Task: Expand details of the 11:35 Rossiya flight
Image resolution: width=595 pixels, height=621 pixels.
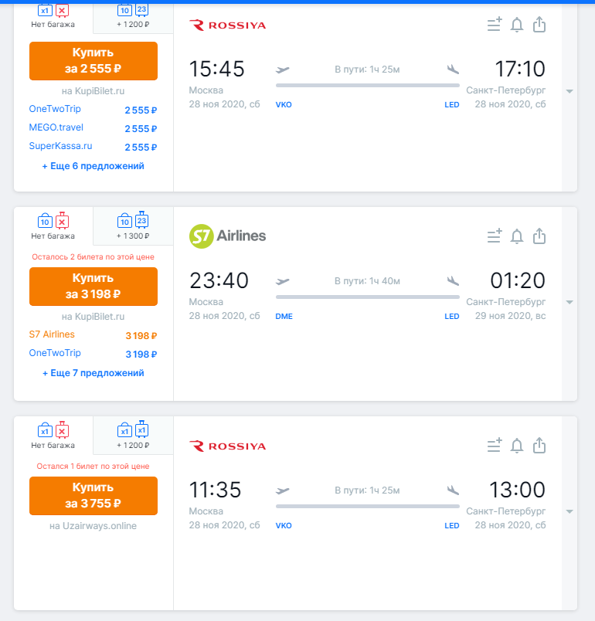Action: tap(569, 511)
